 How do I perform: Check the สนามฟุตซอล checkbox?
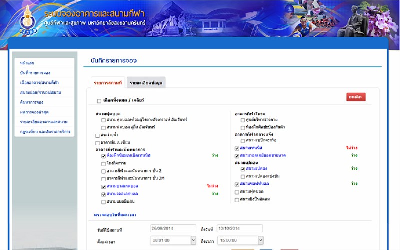tap(237, 192)
